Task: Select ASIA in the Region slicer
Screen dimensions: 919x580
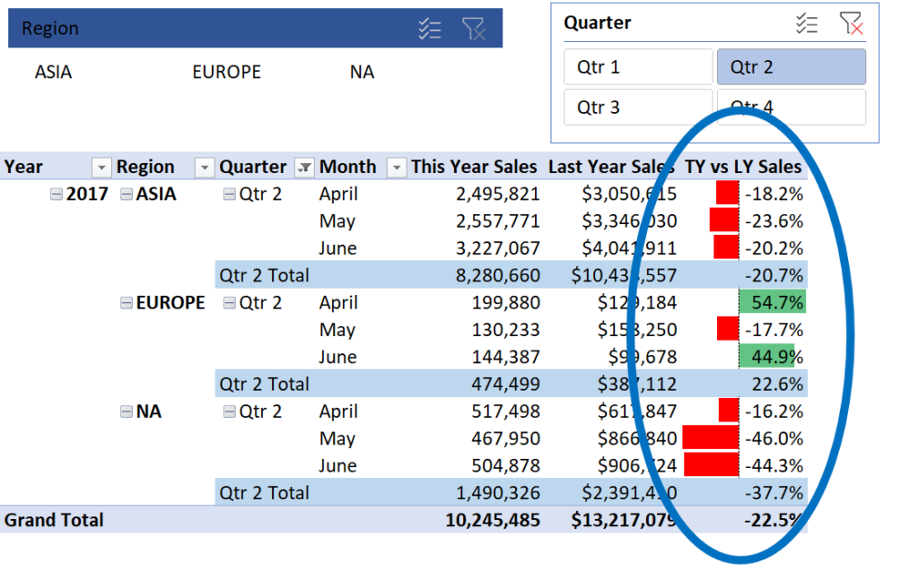Action: [53, 72]
